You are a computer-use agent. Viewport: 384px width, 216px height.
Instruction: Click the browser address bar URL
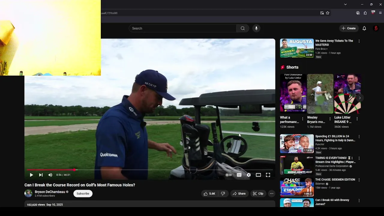[x=109, y=13]
